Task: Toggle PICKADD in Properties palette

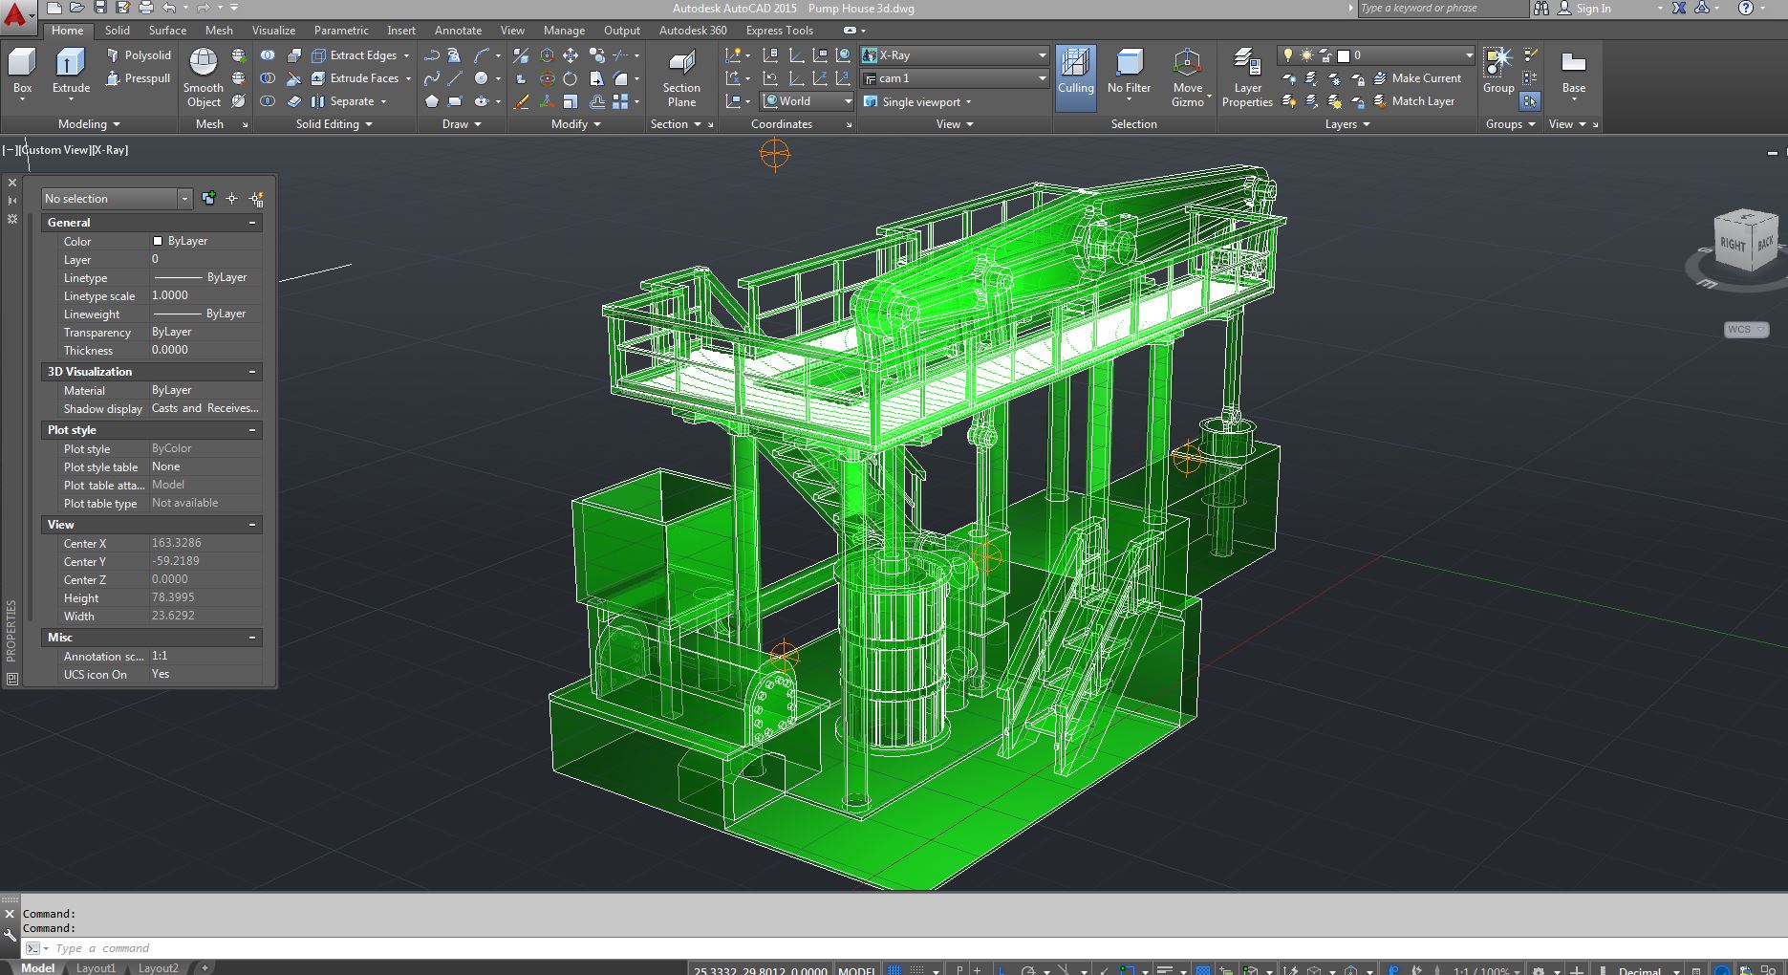Action: pos(208,199)
